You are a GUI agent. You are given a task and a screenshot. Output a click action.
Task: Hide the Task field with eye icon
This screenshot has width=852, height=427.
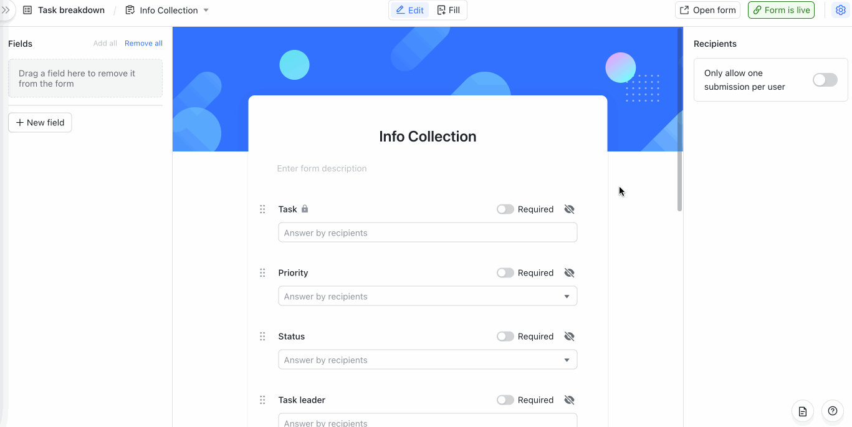pos(569,209)
